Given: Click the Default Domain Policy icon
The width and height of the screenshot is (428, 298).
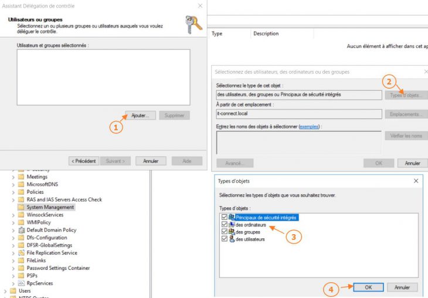Looking at the screenshot, I should [x=21, y=230].
